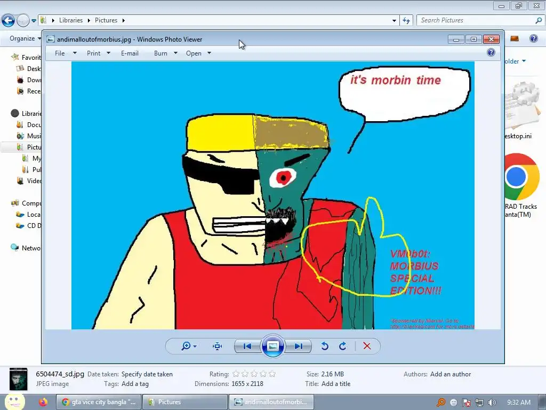Expand the Open dropdown arrow
Screen dimensions: 546x410
[209, 53]
